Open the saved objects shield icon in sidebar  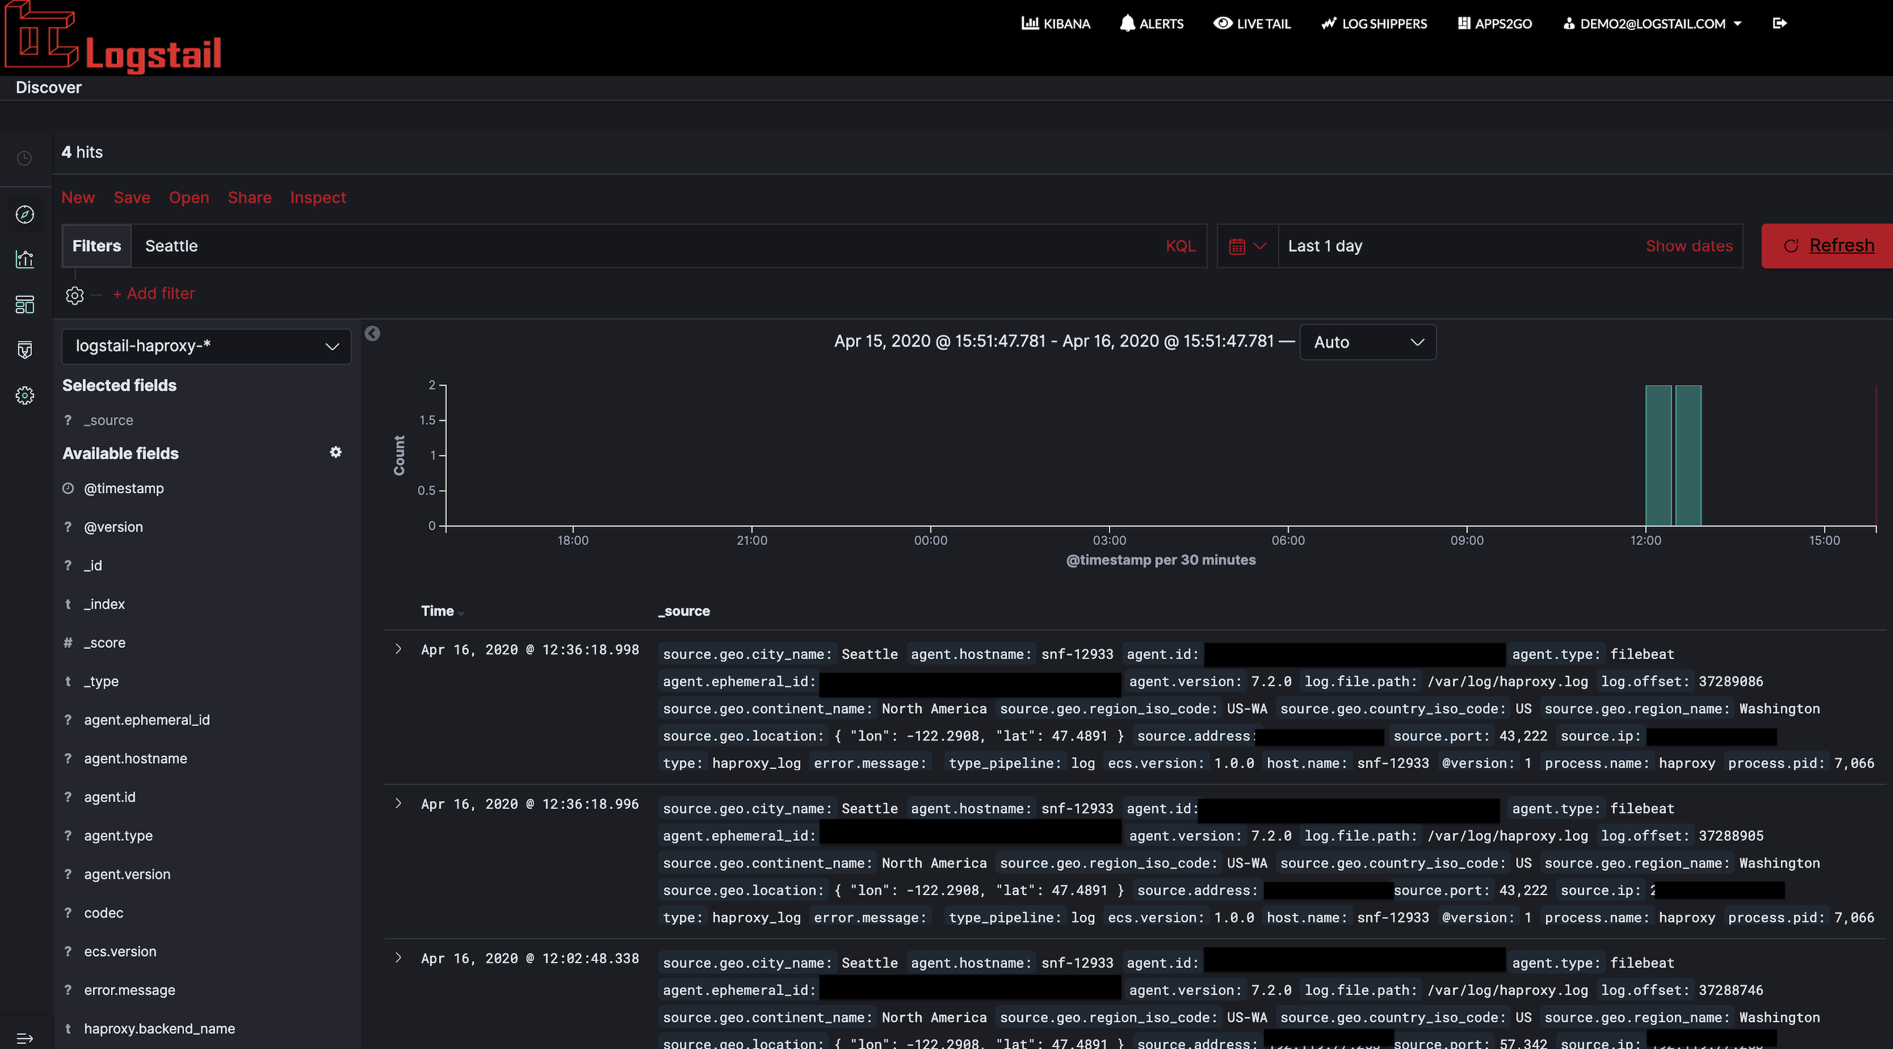click(x=25, y=350)
